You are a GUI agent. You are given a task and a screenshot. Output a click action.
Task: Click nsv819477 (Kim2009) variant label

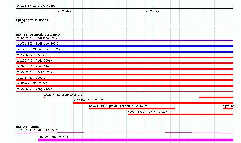[x=32, y=83]
